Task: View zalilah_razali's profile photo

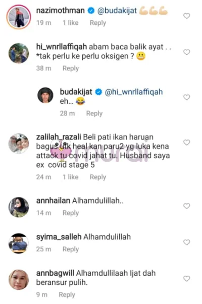Action: [x=19, y=144]
